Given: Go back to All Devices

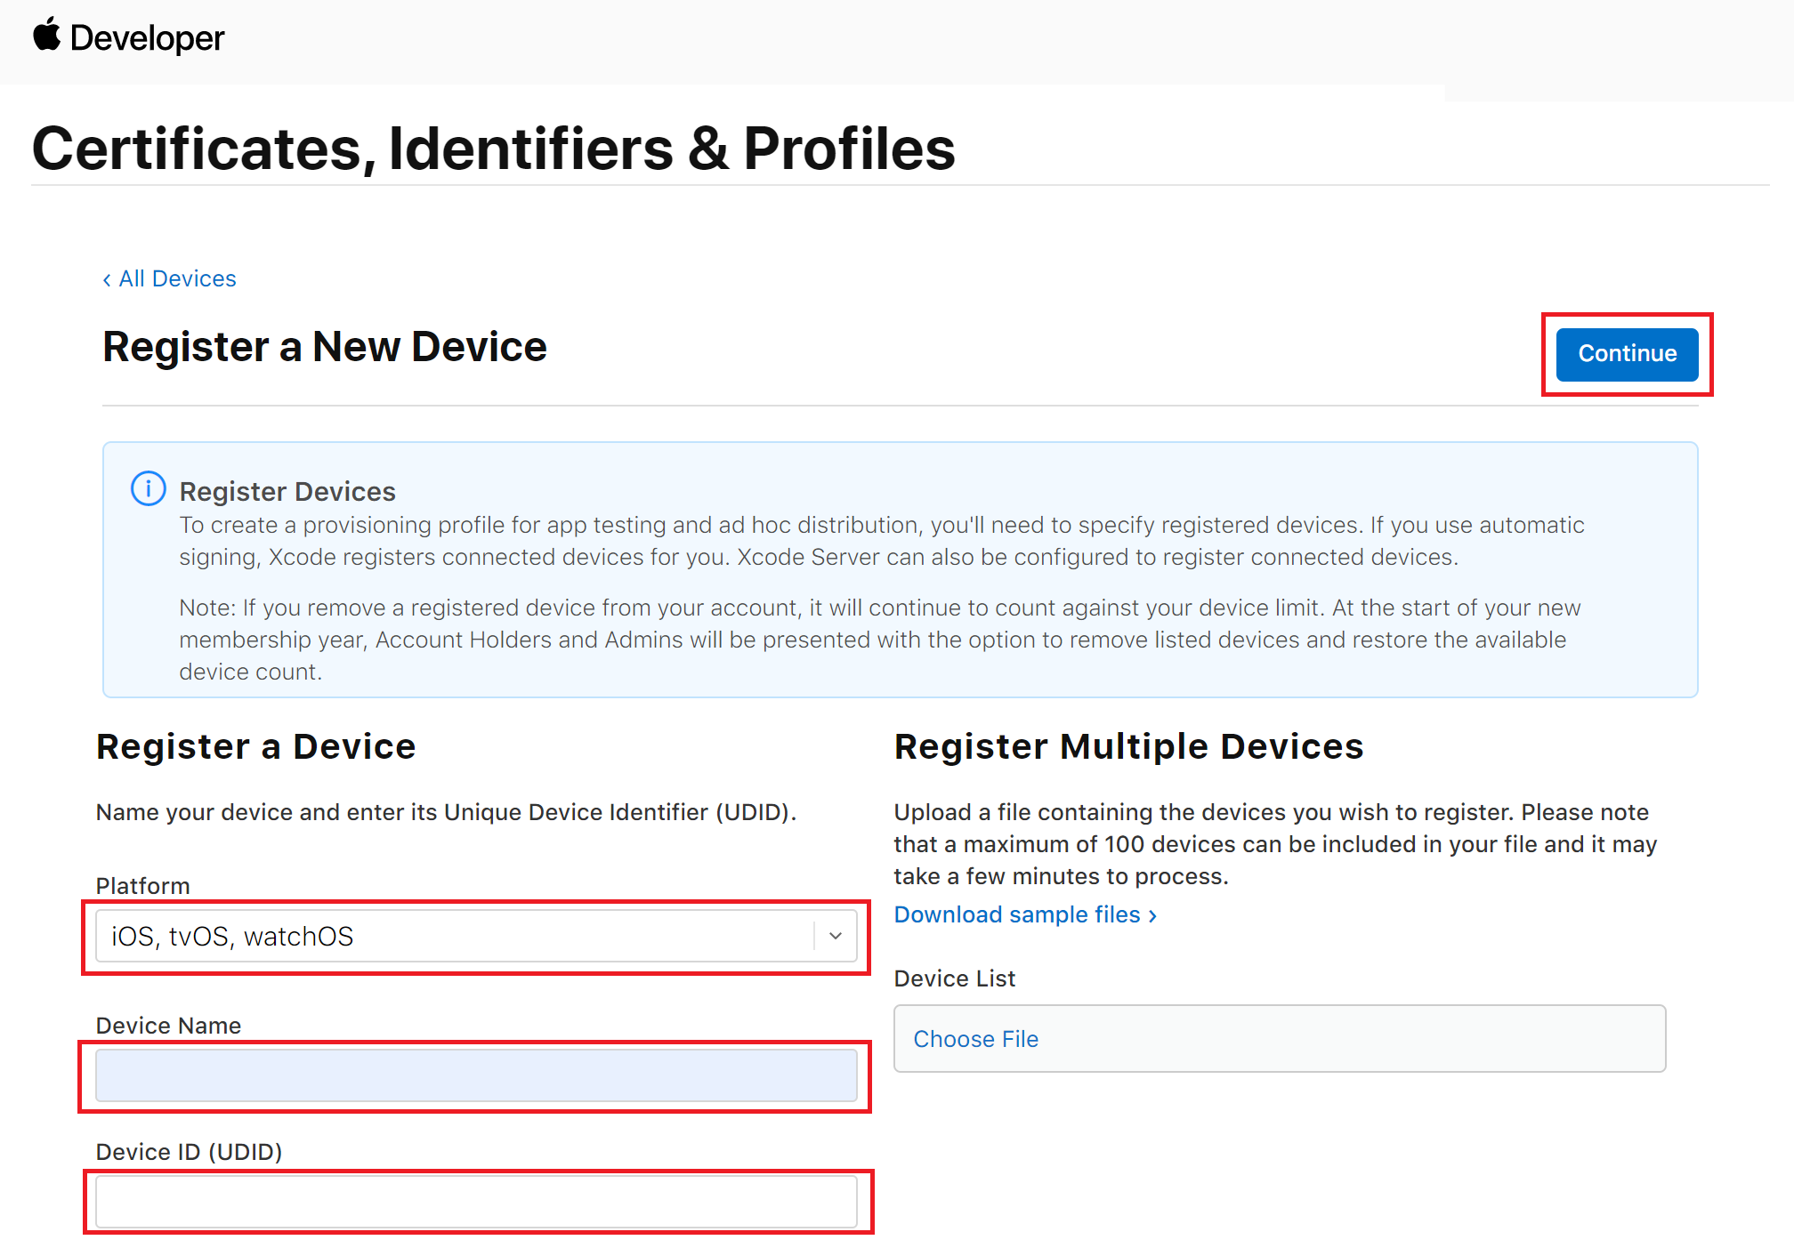Looking at the screenshot, I should tap(169, 278).
